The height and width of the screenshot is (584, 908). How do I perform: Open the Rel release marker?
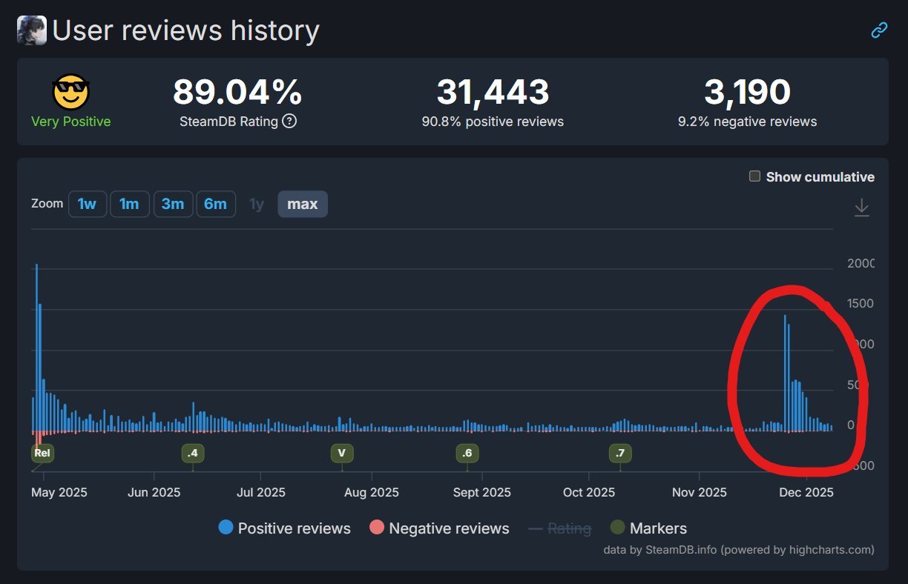[42, 453]
